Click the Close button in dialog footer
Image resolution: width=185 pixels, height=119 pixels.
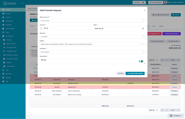click(x=121, y=73)
